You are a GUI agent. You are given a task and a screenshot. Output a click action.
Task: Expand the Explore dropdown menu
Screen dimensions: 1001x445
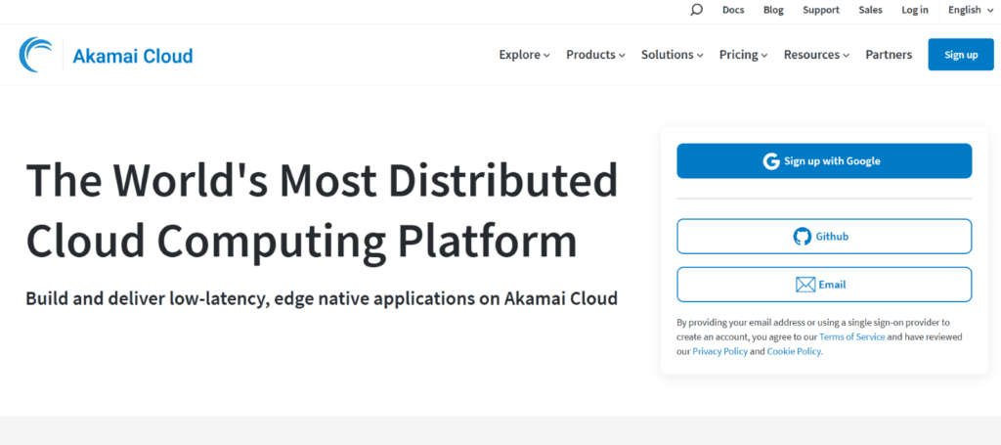tap(524, 55)
